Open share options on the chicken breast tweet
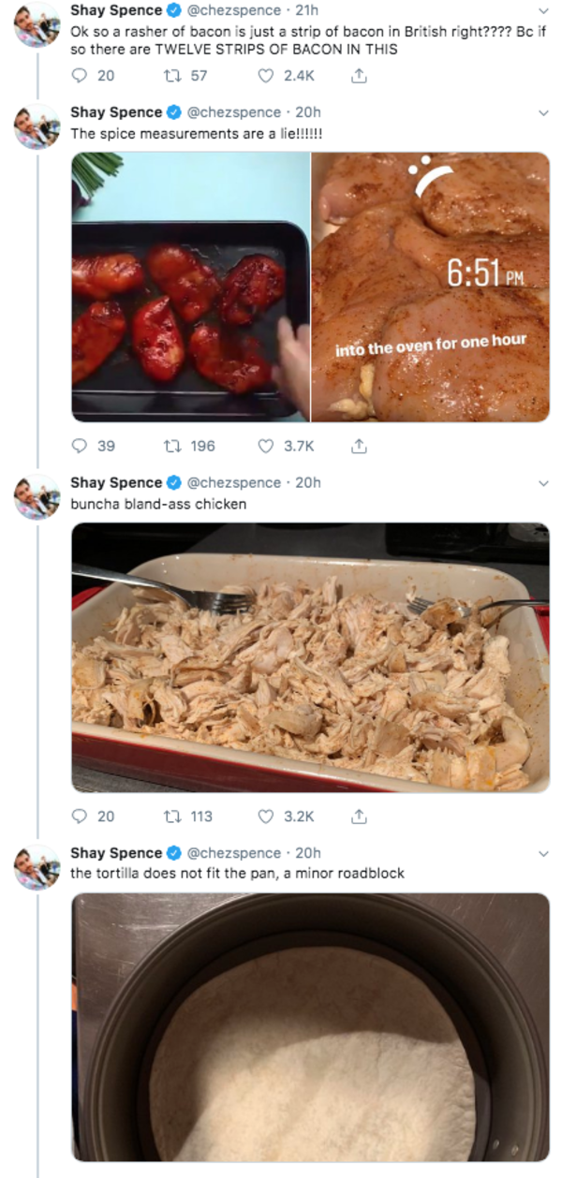This screenshot has width=562, height=1178. 358,447
